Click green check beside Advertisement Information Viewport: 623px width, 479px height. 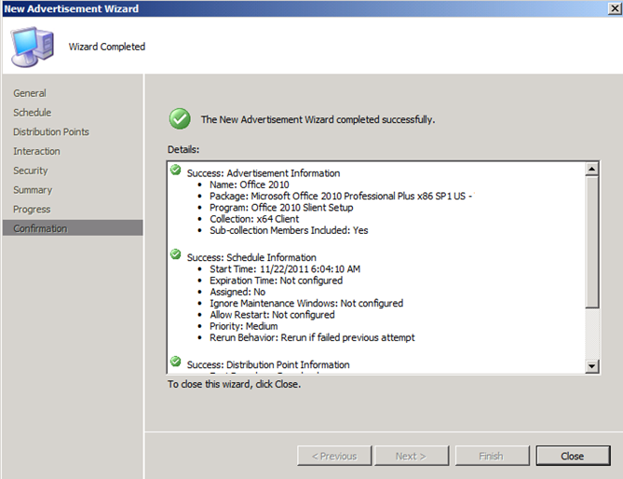[x=176, y=171]
